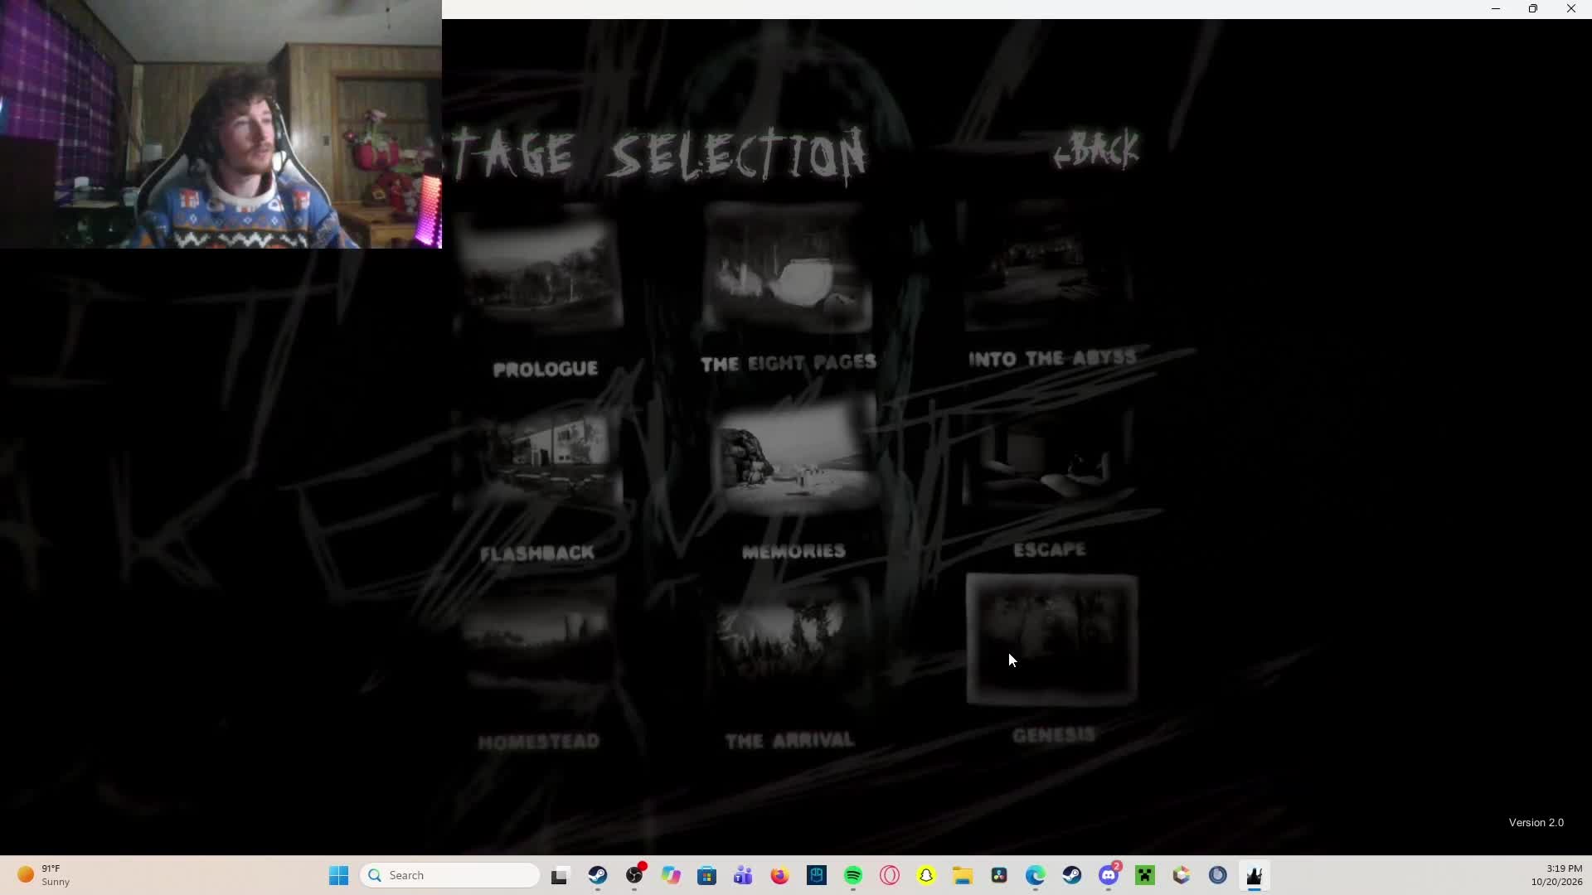This screenshot has height=895, width=1592.
Task: Close the game window
Action: click(1571, 9)
